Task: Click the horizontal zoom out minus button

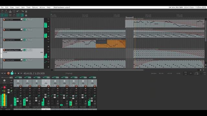Action: point(203,70)
